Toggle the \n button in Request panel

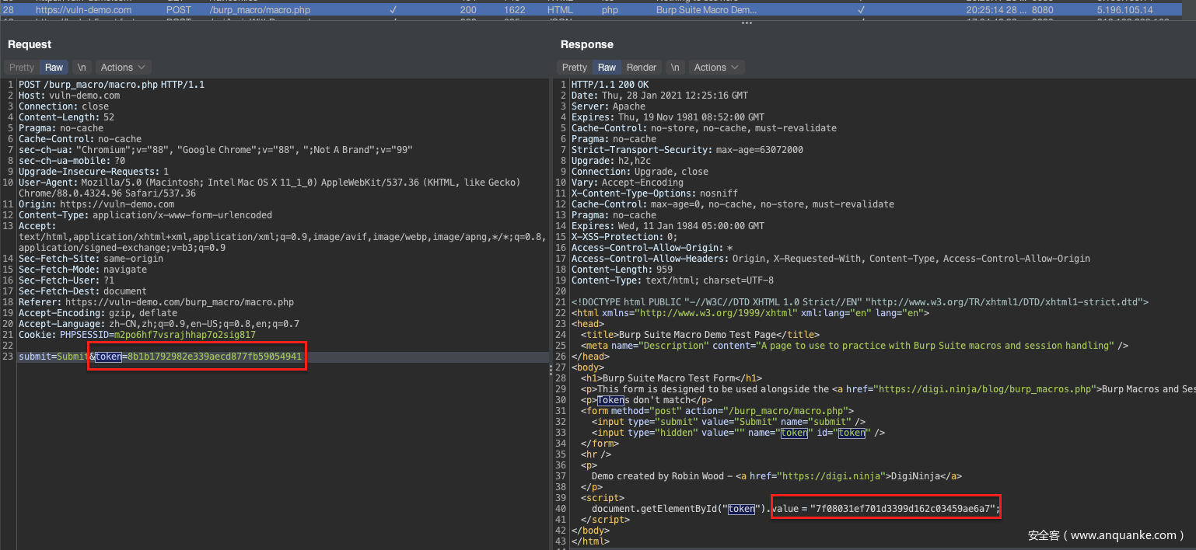(x=82, y=68)
